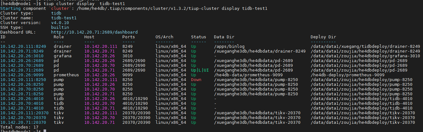Click the ID 10.142.20.26:2689
Image resolution: width=423 pixels, height=132 pixels.
tap(22, 61)
